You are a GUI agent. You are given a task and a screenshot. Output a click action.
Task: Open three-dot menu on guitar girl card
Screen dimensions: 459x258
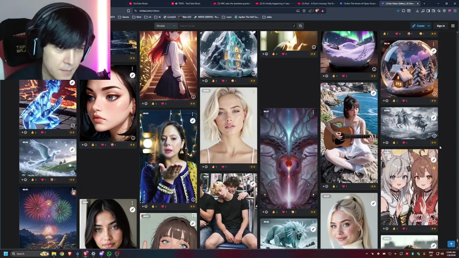pos(373,86)
